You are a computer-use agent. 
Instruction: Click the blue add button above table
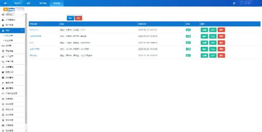coord(70,18)
